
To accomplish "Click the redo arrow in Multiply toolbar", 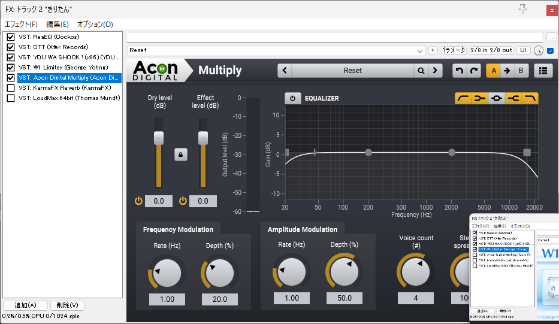I will click(475, 71).
